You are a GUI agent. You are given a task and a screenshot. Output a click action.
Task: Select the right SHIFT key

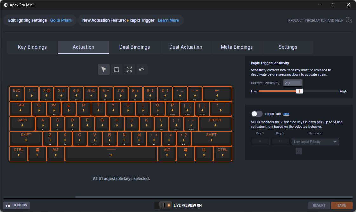[x=212, y=138]
